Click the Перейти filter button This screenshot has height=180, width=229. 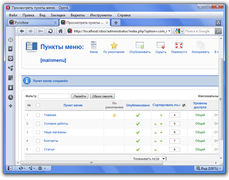(80, 96)
